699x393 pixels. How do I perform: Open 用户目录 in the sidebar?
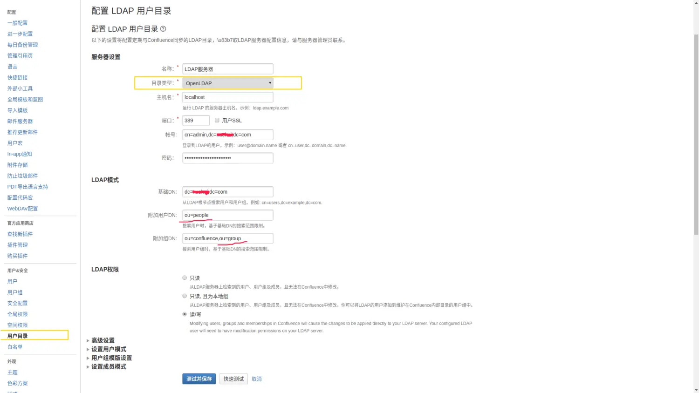click(x=17, y=336)
